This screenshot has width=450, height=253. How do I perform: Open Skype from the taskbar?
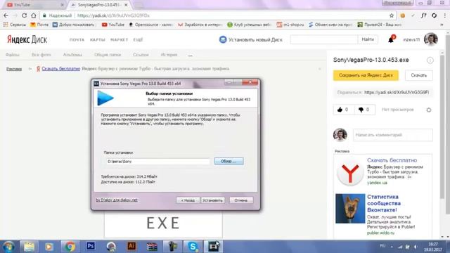point(193,247)
